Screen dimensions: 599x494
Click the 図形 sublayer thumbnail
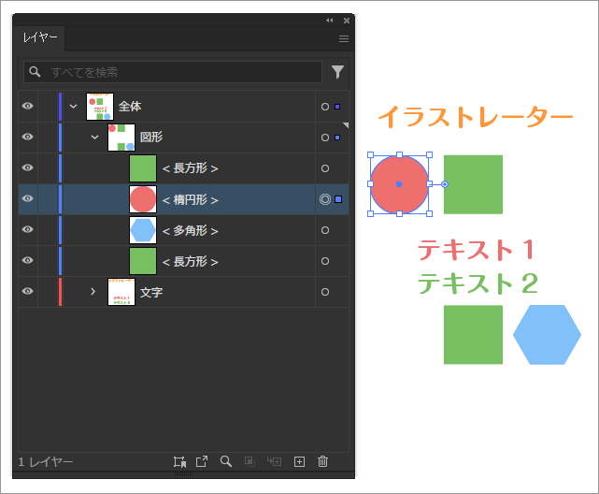121,138
